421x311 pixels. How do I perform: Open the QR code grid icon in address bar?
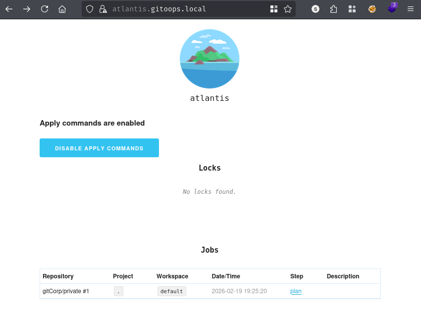pyautogui.click(x=274, y=9)
